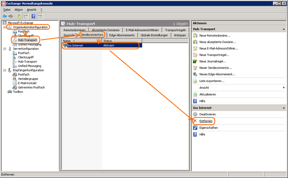Click the back arrow toolbar icon

[x=4, y=16]
